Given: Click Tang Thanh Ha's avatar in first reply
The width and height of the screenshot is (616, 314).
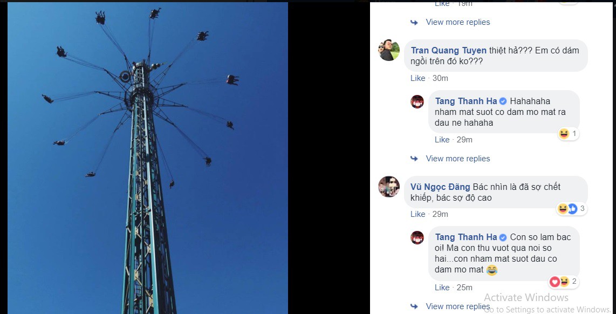Looking at the screenshot, I should tap(417, 101).
